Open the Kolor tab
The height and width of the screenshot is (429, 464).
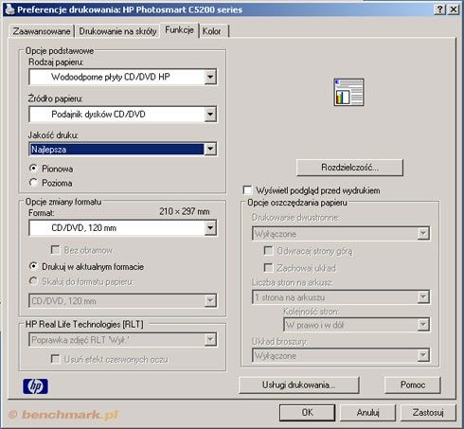coord(212,31)
